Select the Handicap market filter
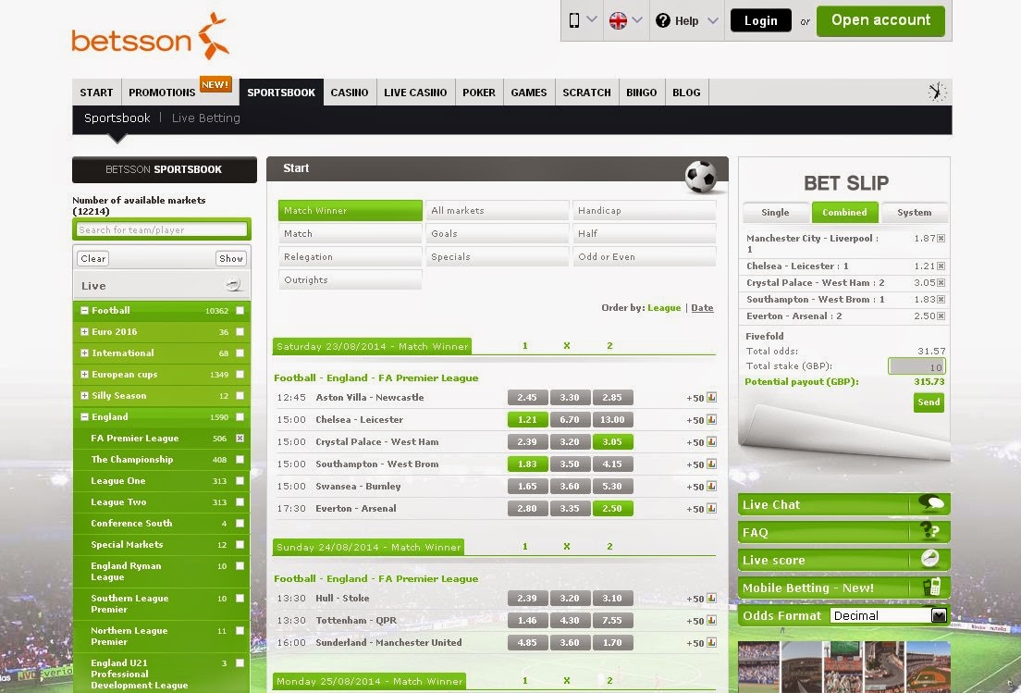The height and width of the screenshot is (693, 1021). [x=644, y=210]
